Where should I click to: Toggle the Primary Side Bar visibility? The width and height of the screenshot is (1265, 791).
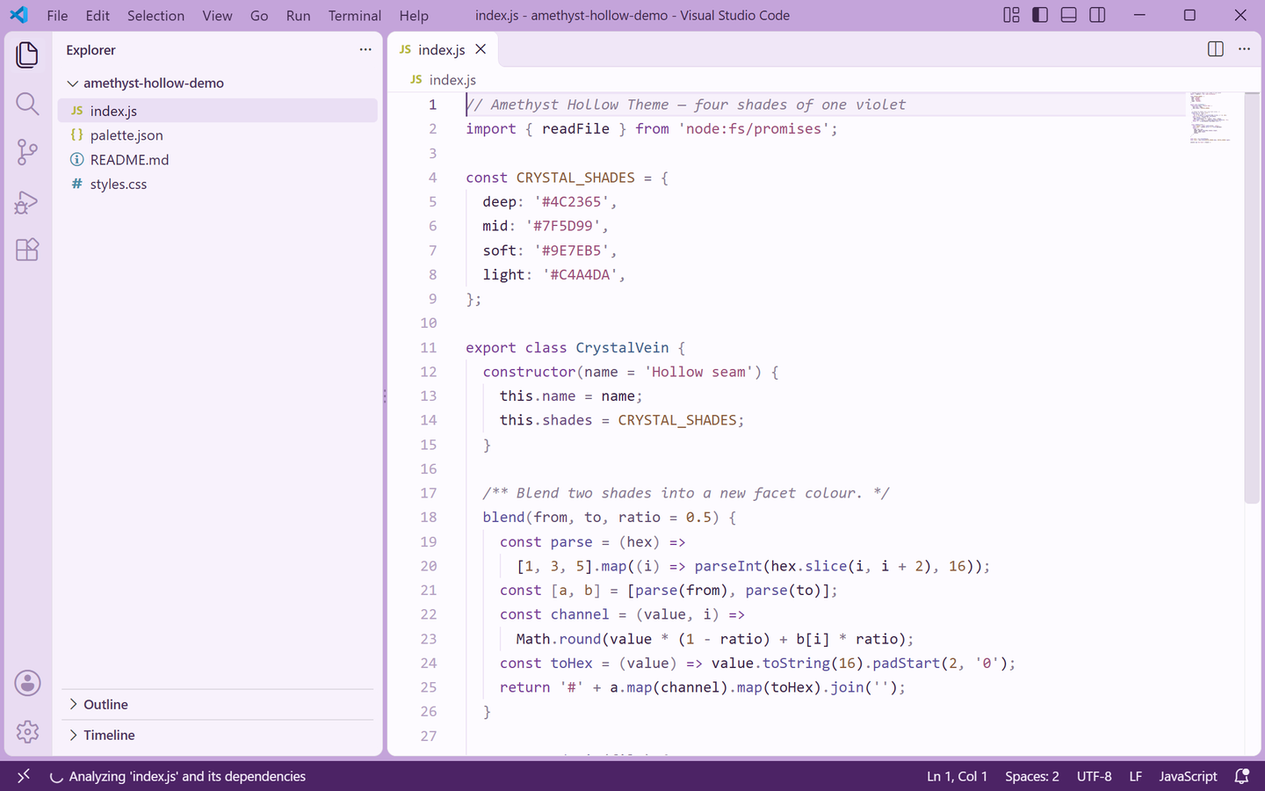click(1040, 15)
